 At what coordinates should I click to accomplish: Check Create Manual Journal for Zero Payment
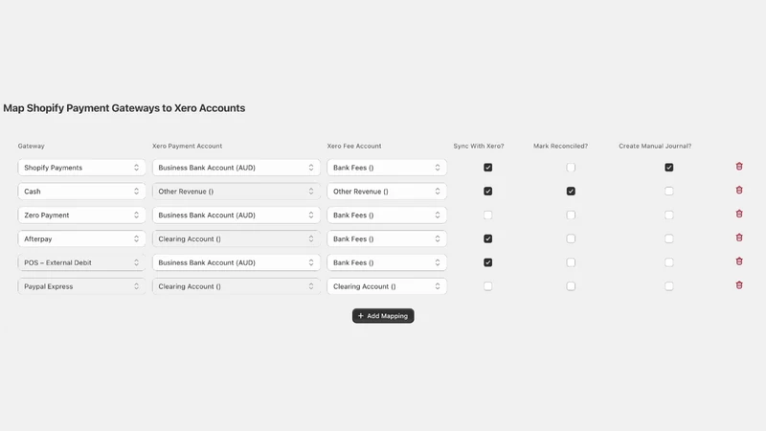(x=668, y=215)
